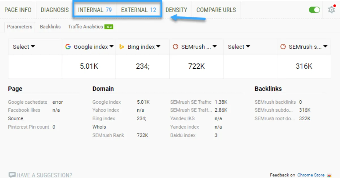Click the Pinterest Pin count label
This screenshot has width=340, height=178.
coord(29,127)
